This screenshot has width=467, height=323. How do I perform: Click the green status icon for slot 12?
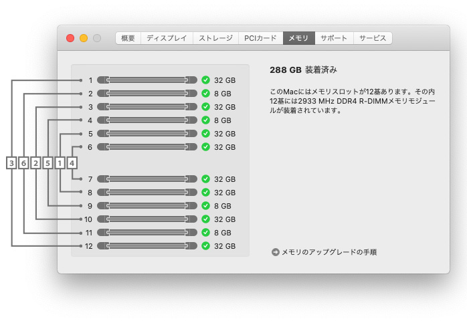coord(206,246)
